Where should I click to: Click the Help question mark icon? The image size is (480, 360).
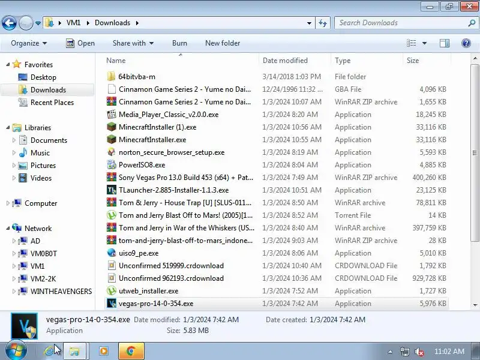466,43
